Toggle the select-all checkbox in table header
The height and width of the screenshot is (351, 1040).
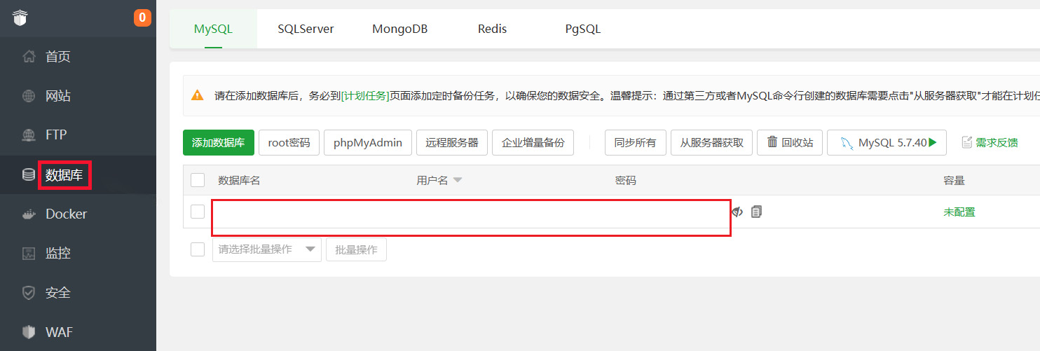(198, 180)
